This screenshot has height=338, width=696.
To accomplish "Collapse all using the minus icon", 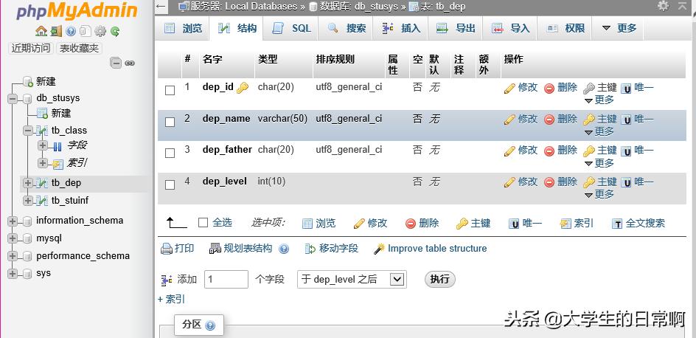I will 116,63.
